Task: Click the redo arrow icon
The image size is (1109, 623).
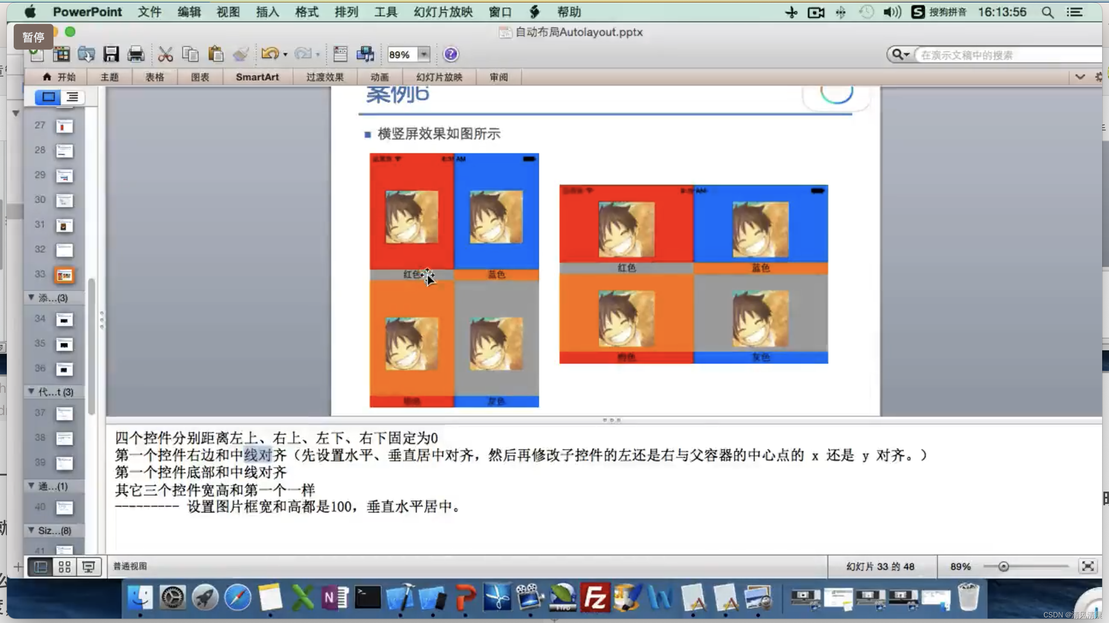Action: pyautogui.click(x=302, y=54)
